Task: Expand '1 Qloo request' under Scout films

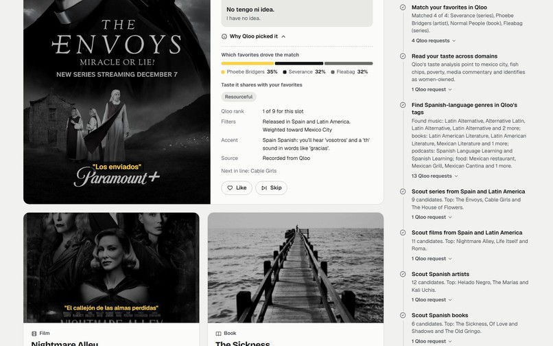Action: [x=432, y=258]
